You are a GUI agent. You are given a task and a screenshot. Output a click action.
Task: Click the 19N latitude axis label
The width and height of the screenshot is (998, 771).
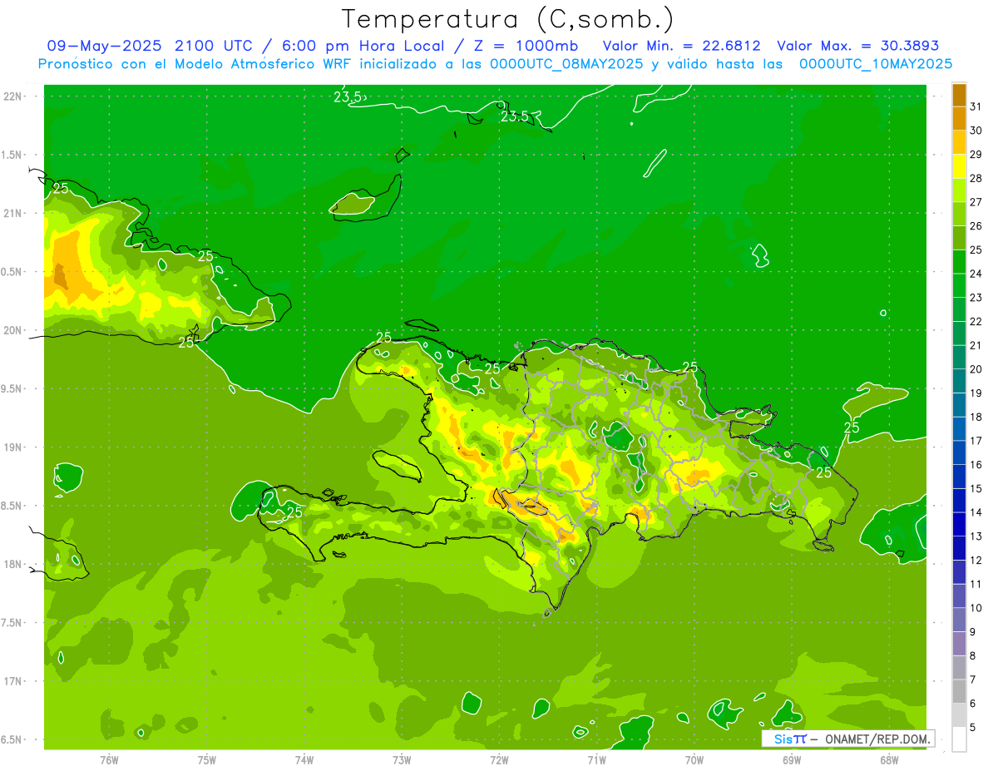(14, 447)
